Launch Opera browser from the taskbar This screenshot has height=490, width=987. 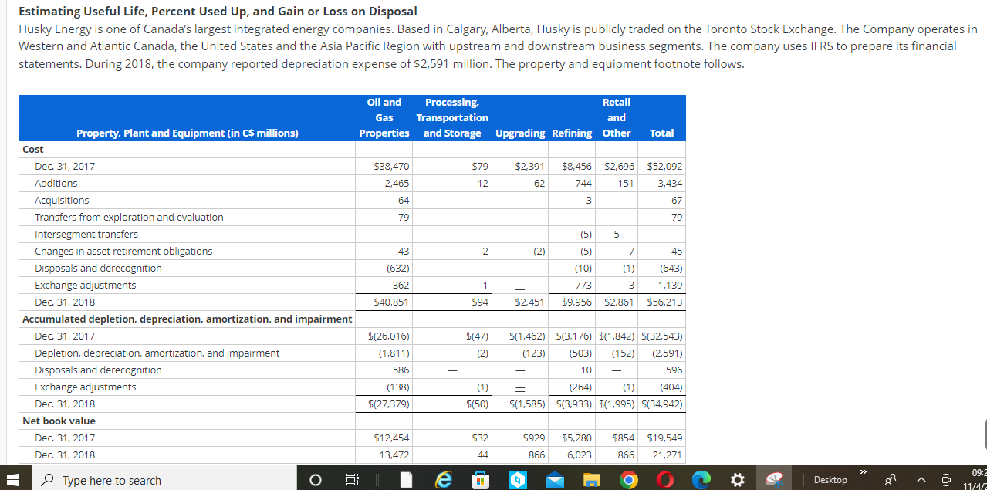666,480
